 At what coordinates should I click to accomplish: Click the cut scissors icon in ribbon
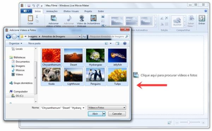pos(37,17)
